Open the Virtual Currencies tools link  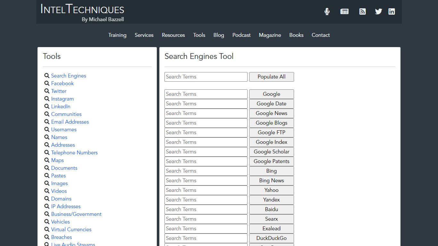click(71, 230)
